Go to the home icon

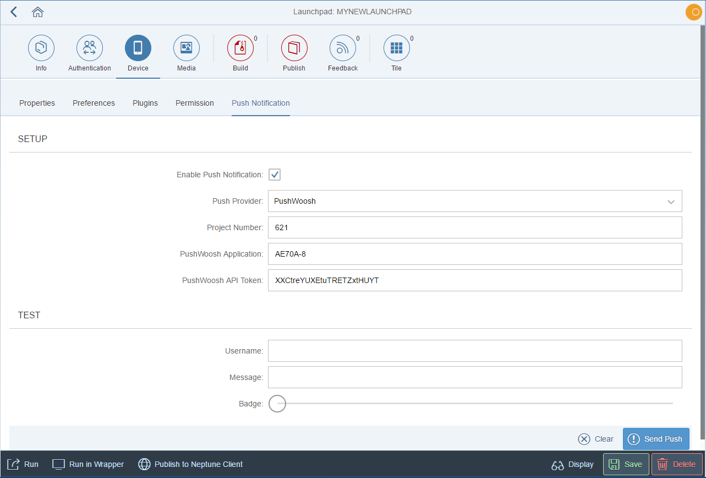(x=38, y=12)
